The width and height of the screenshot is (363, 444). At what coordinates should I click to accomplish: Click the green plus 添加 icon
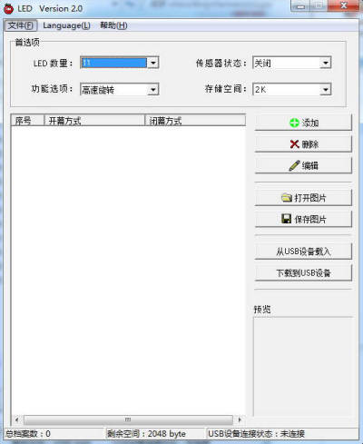(294, 123)
